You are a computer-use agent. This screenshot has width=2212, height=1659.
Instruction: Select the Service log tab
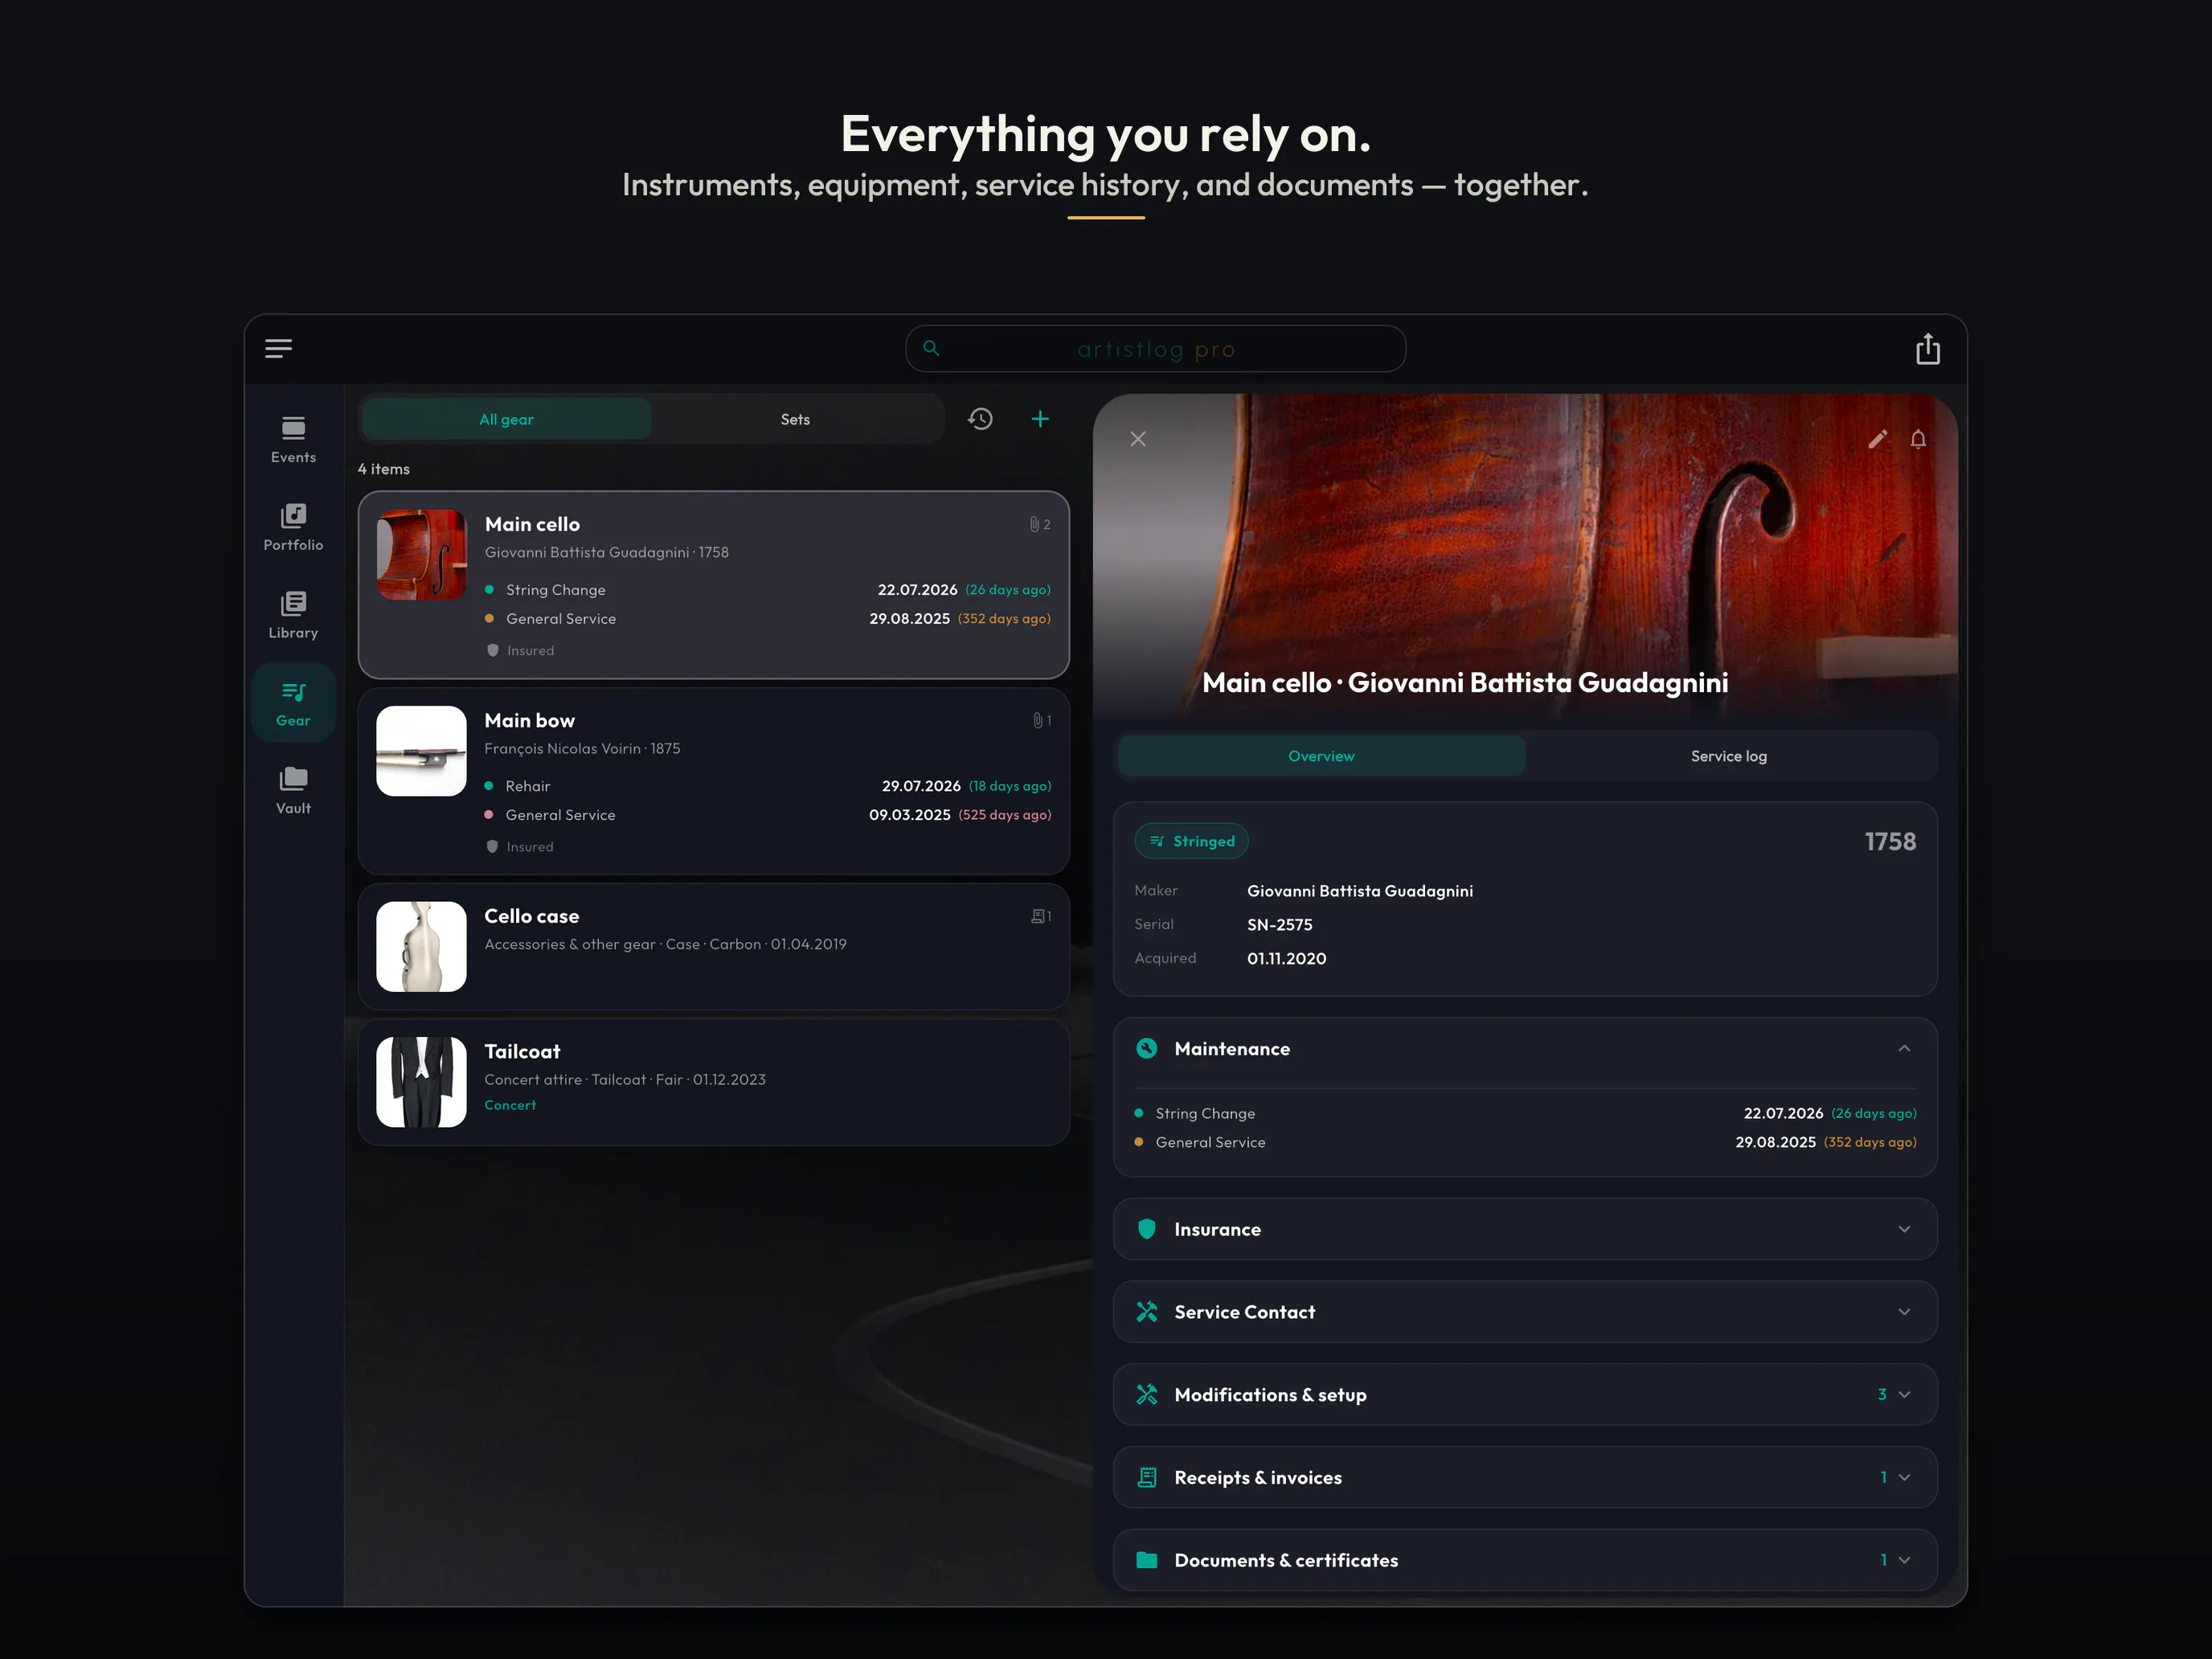point(1728,756)
